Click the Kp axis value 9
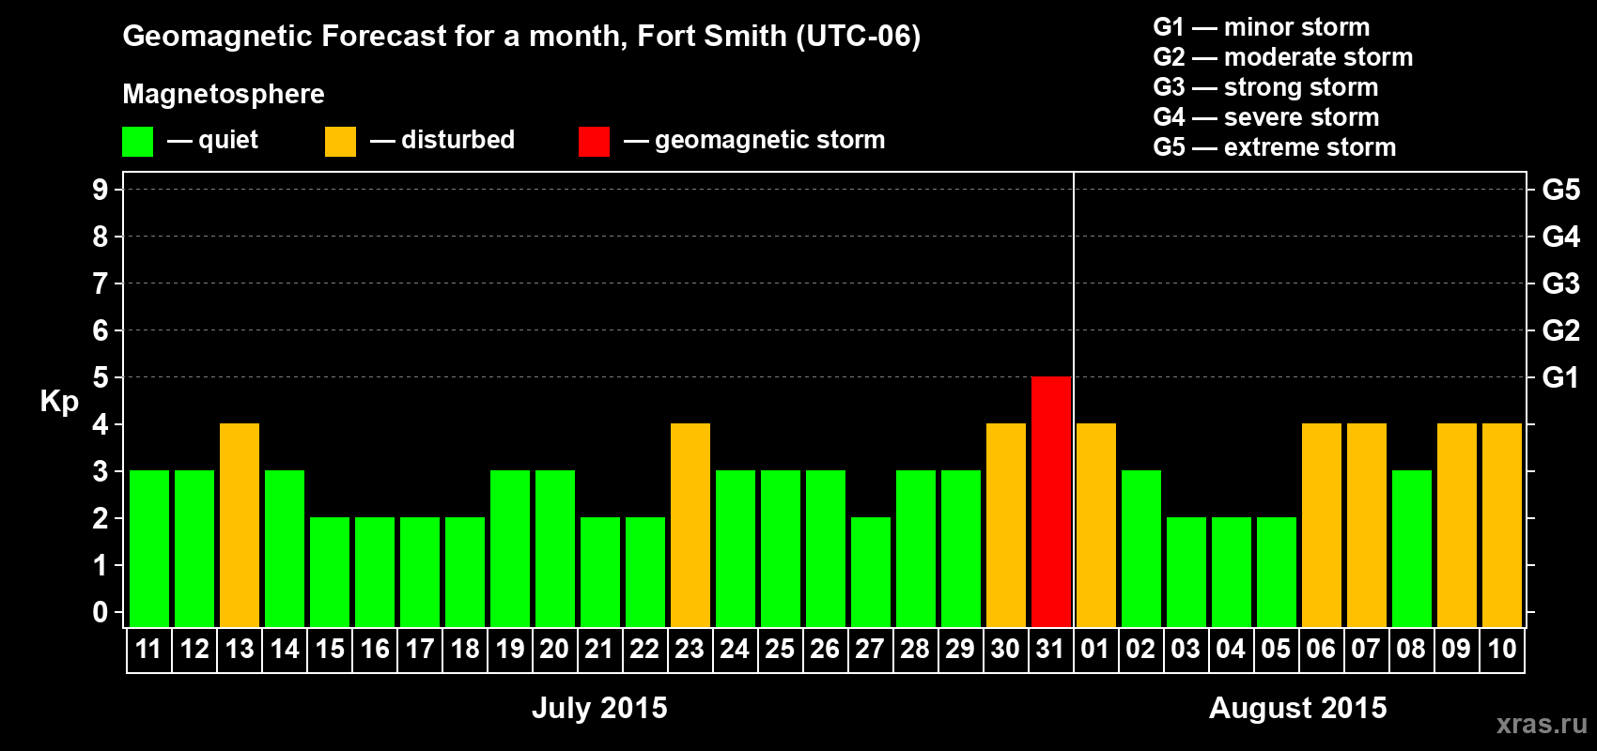This screenshot has width=1597, height=751. (x=101, y=190)
